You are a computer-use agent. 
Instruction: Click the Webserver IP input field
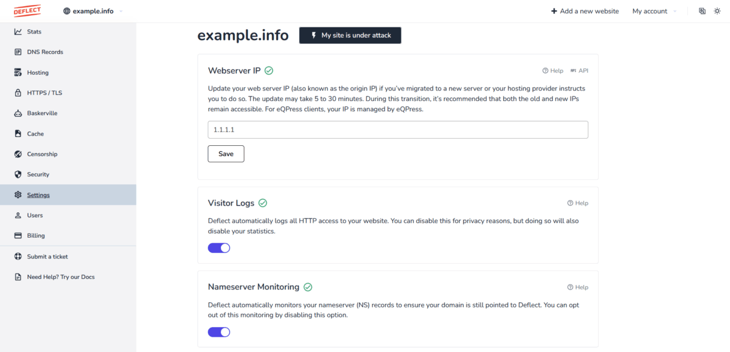point(398,129)
